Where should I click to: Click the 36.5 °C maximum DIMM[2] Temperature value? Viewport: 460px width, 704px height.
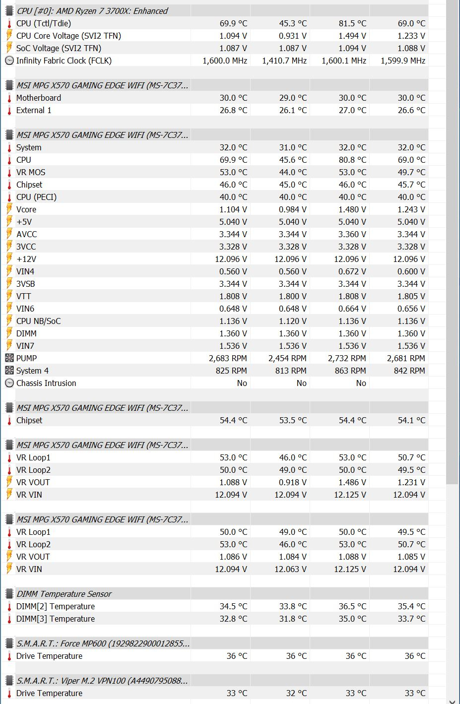[x=352, y=606]
